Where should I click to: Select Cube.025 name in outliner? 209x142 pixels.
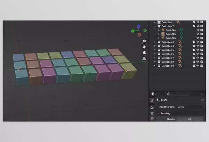pos(171,34)
